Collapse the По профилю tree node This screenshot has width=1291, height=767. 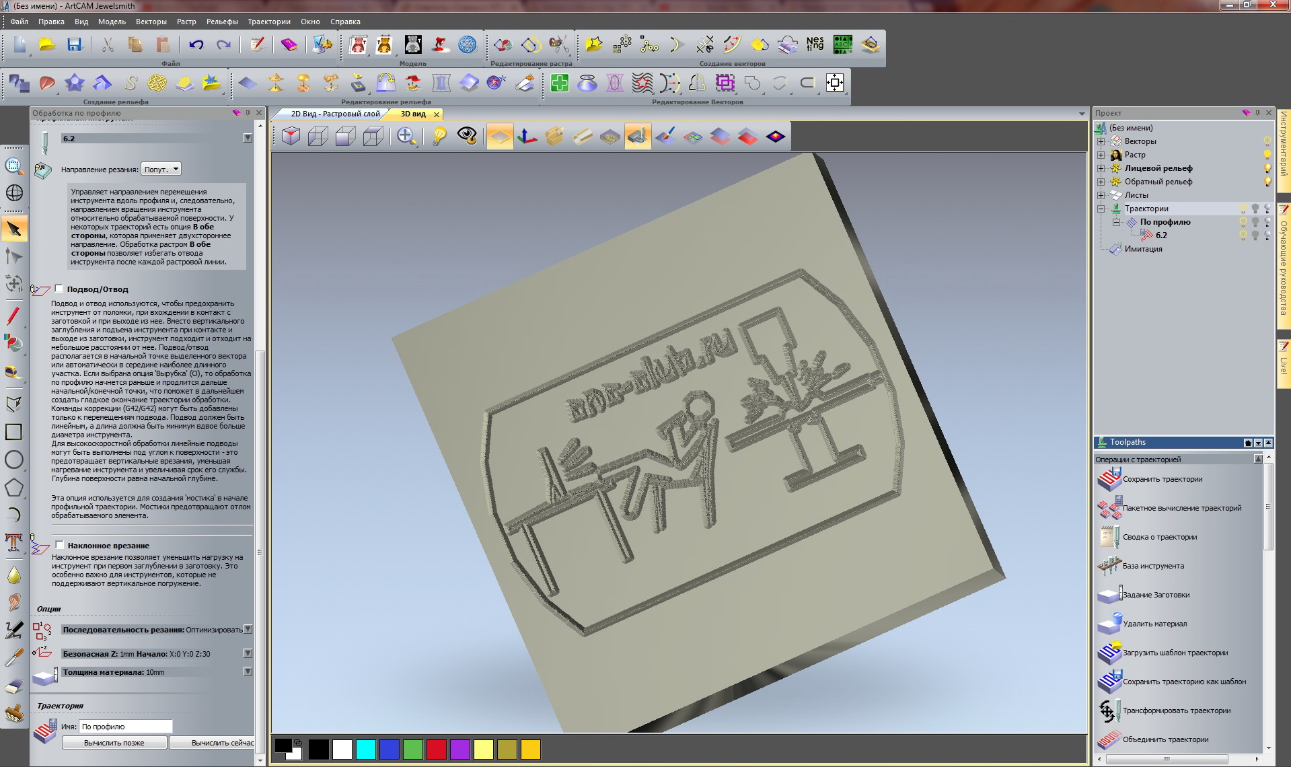(1117, 222)
